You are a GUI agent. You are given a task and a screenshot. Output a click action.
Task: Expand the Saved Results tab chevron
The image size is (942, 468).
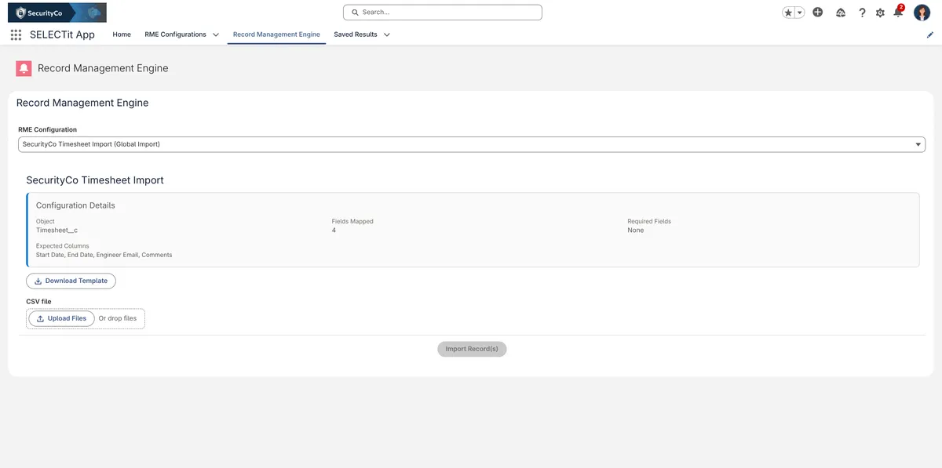(x=387, y=34)
